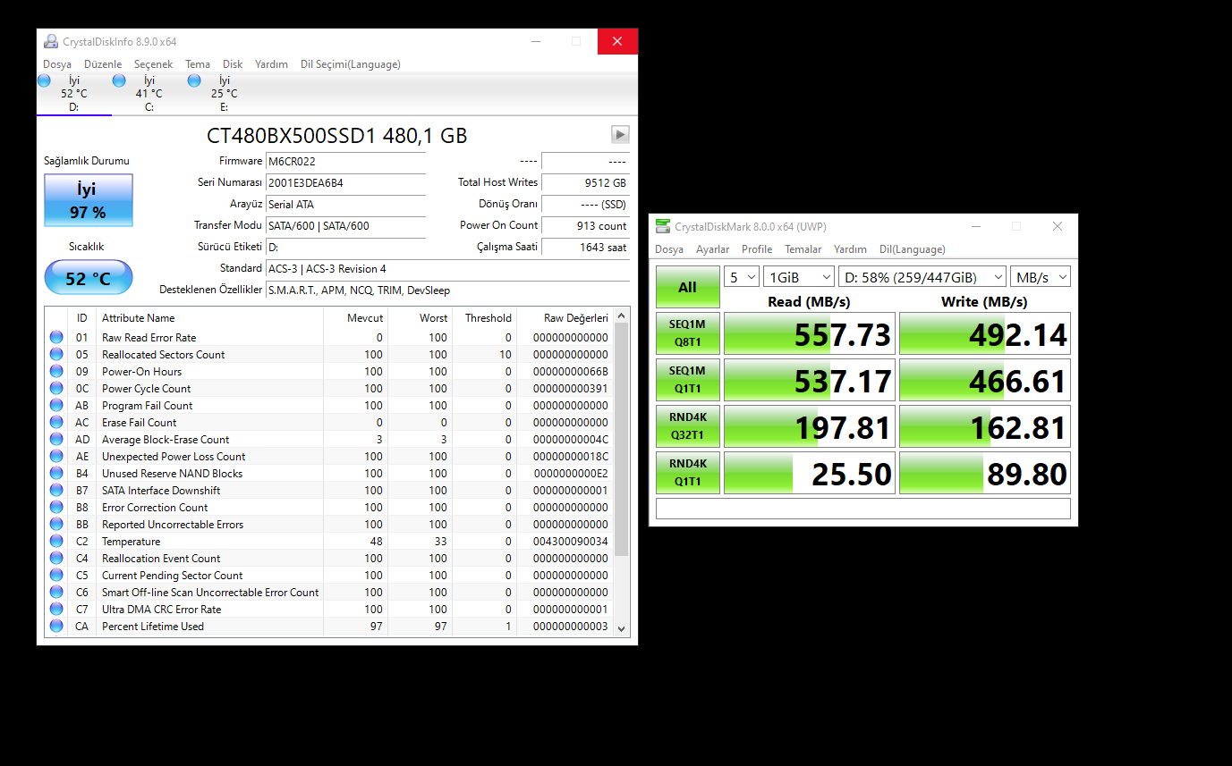The image size is (1232, 766).
Task: Open Ayarlar menu in CrystalDiskMark
Action: (713, 249)
